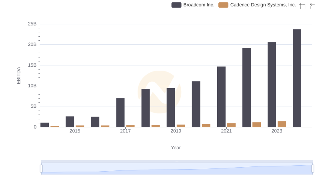Click the Broadcom bar for 2014
Viewport: 320px width, 184px height.
click(44, 125)
